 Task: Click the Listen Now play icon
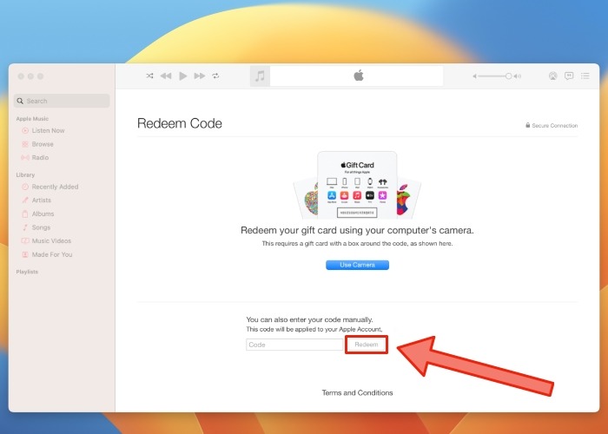[x=25, y=130]
